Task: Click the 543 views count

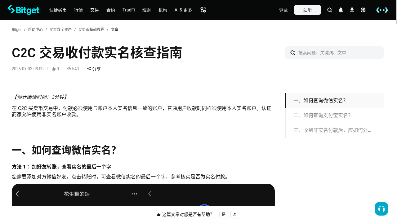Action: (x=73, y=69)
